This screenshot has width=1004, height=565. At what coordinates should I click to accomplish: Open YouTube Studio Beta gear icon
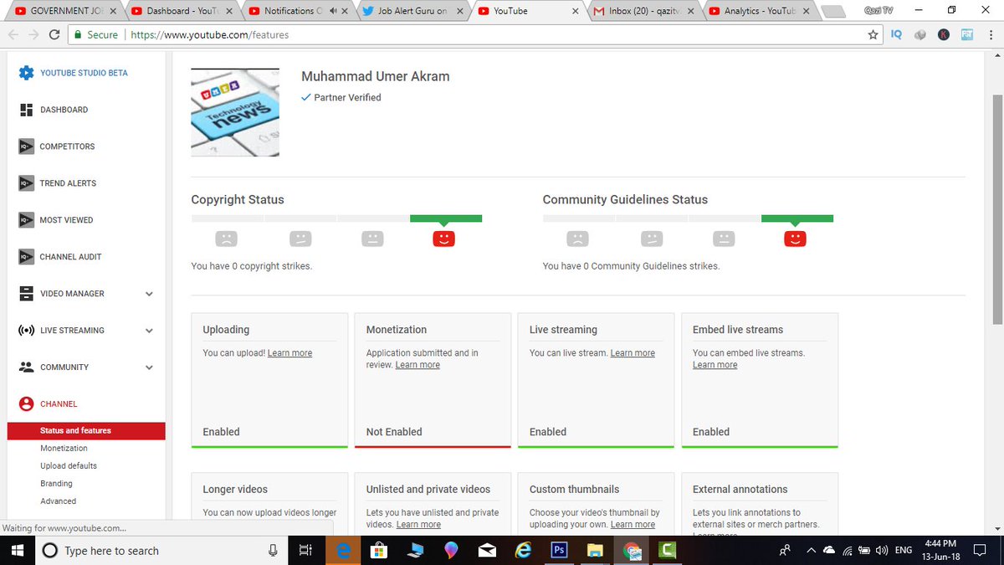coord(26,73)
